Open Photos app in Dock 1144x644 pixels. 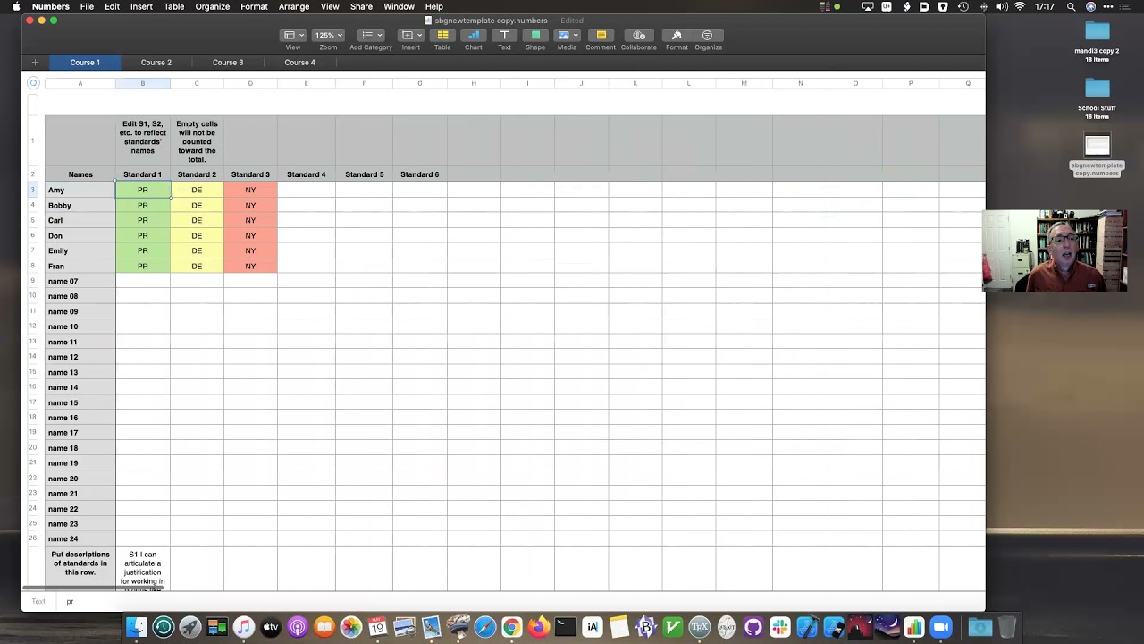(x=351, y=627)
